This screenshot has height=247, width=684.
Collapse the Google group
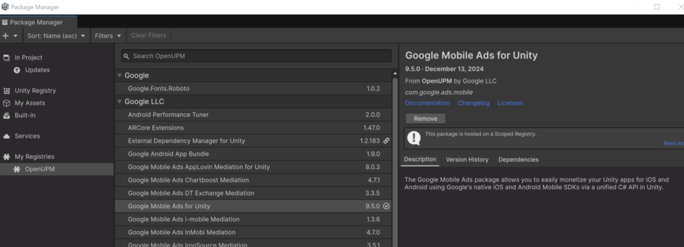(120, 75)
